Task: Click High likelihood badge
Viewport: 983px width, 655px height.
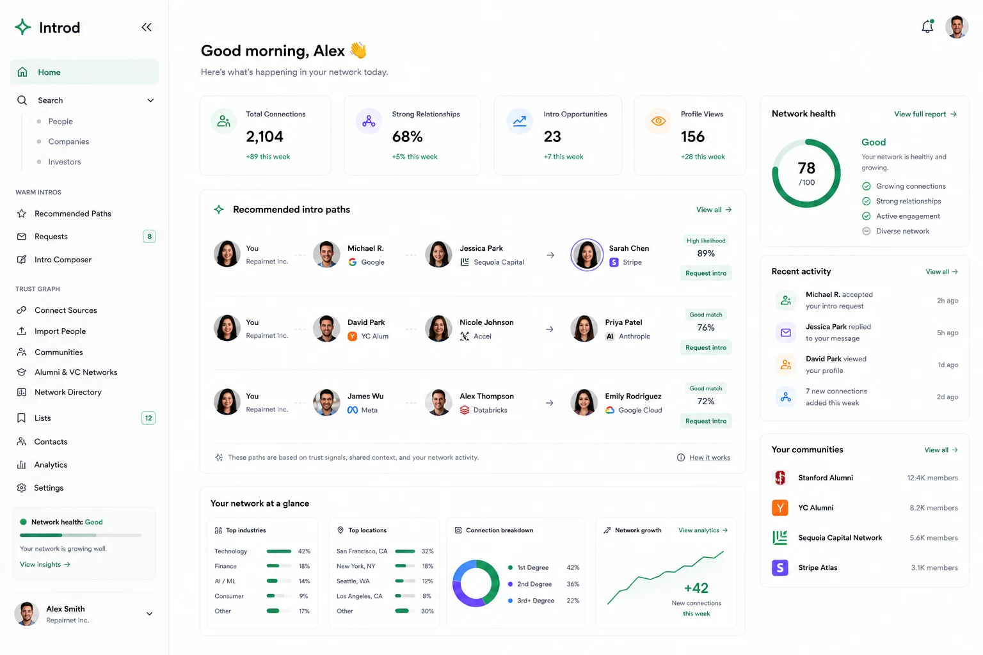Action: [706, 241]
